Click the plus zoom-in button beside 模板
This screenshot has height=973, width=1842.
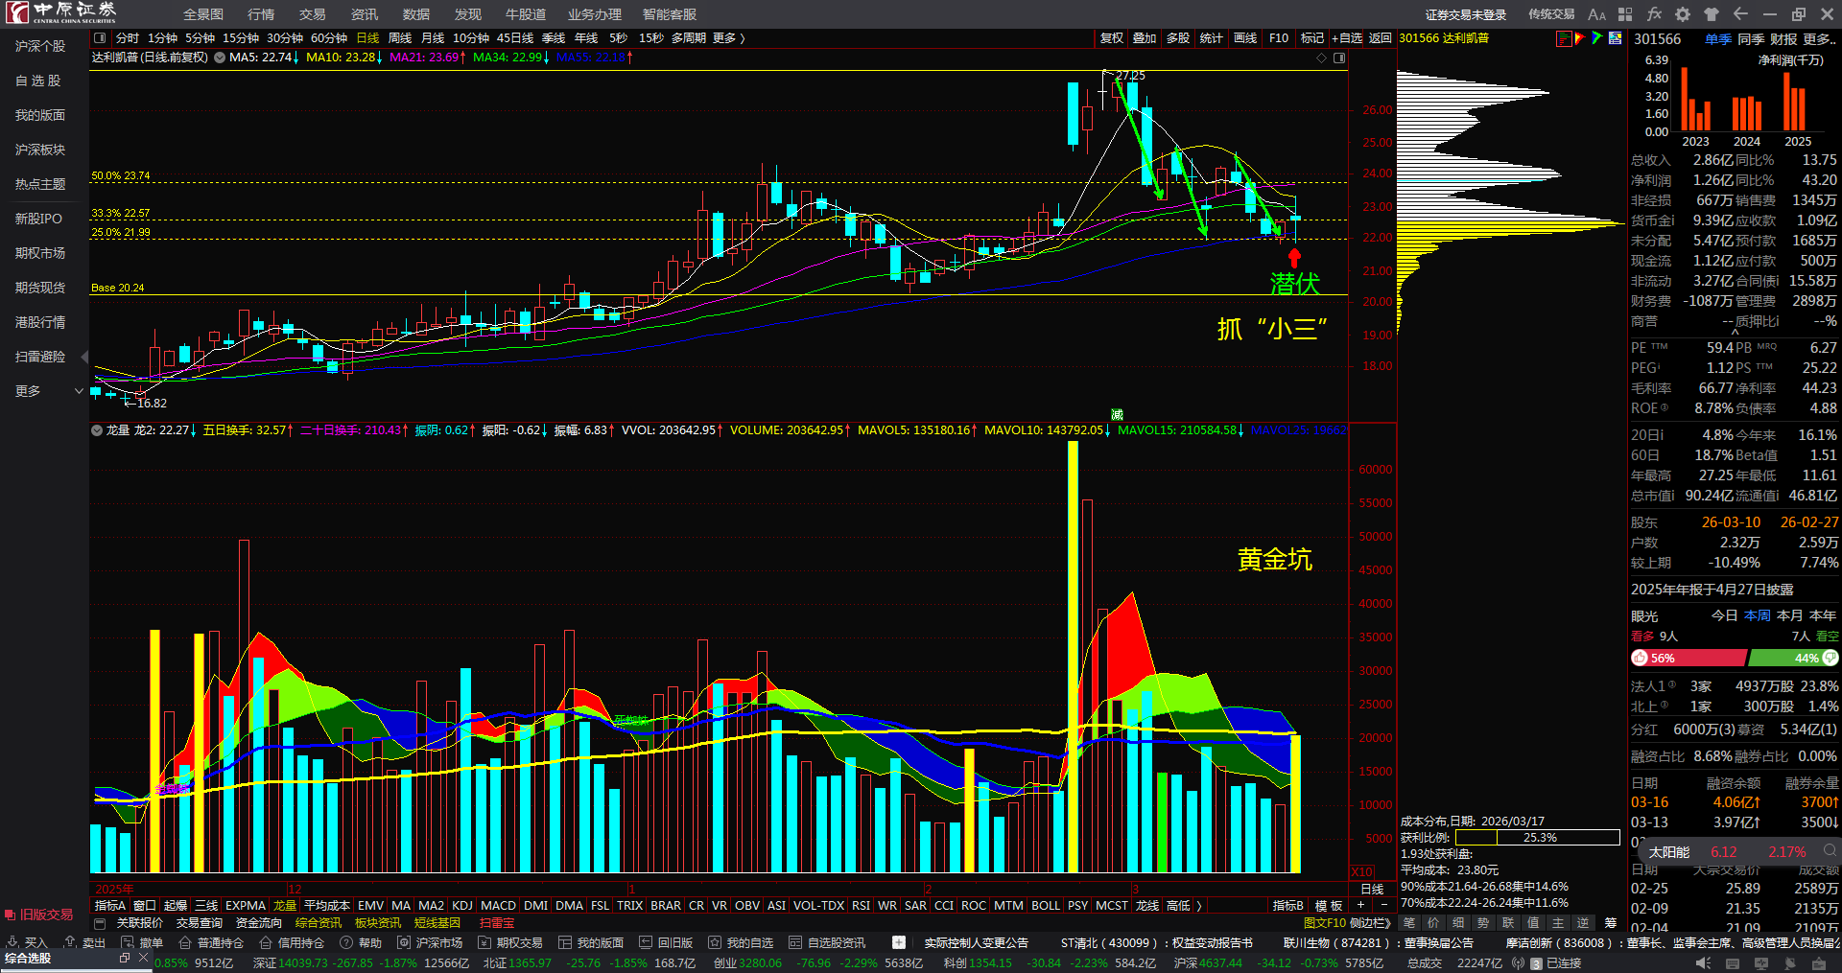1360,906
